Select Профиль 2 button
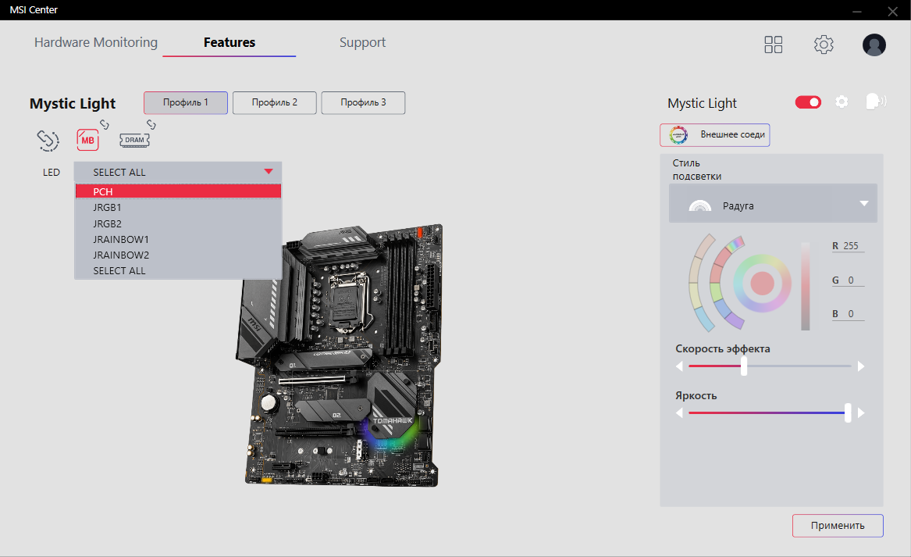 (x=275, y=102)
